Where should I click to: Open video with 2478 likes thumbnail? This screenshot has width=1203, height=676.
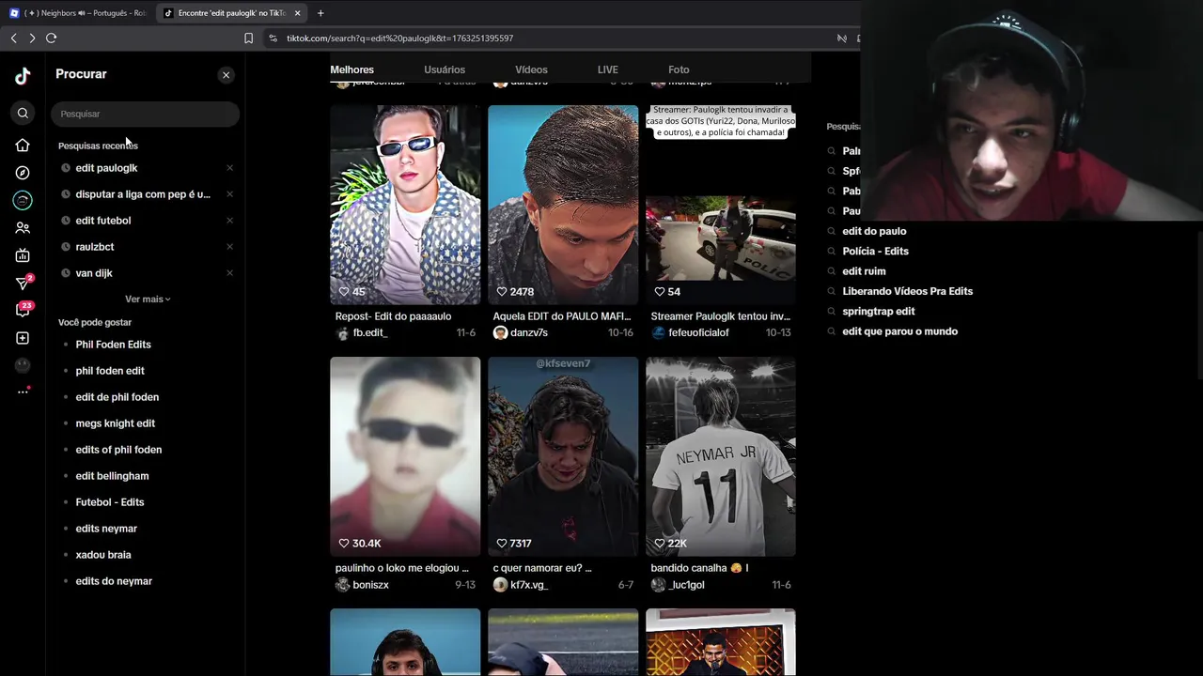pos(563,205)
